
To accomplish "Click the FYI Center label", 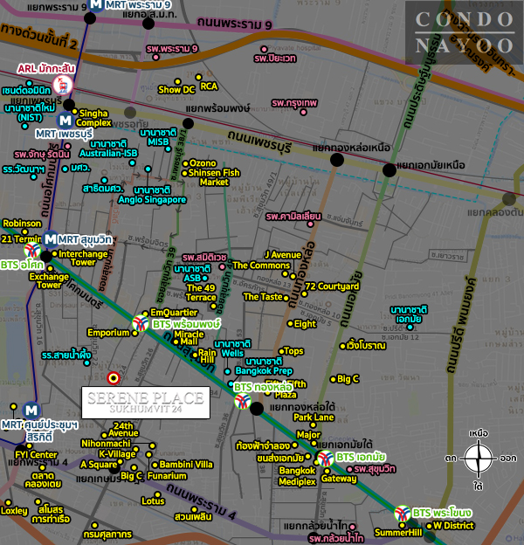I will [36, 454].
